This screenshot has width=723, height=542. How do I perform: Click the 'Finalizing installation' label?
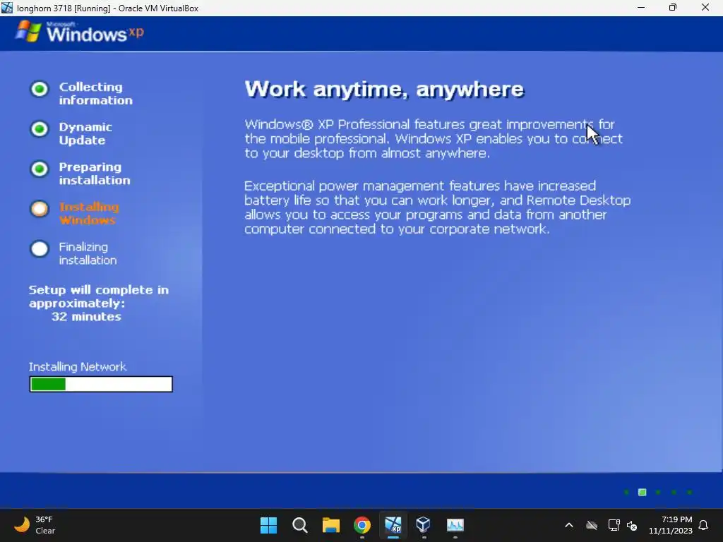pyautogui.click(x=88, y=253)
